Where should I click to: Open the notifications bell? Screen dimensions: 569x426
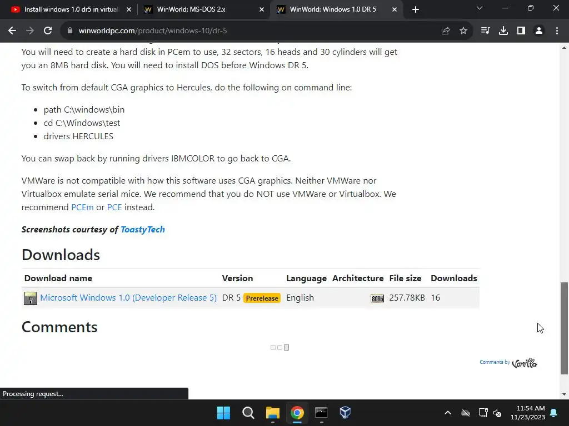point(554,413)
